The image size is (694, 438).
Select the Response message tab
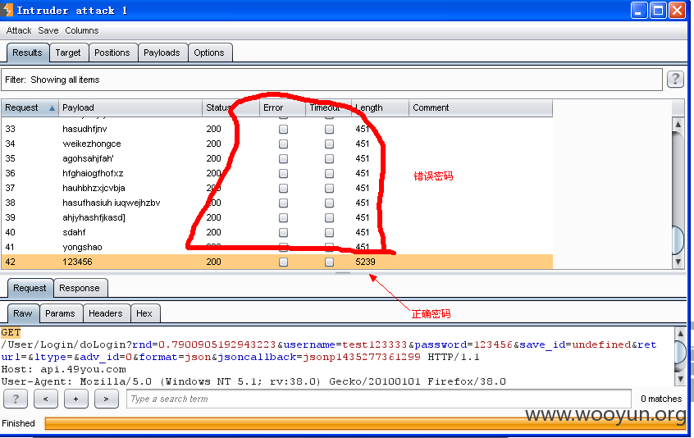click(x=80, y=288)
